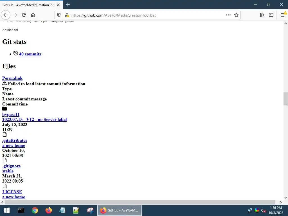Open the .gitignore file link
Image resolution: width=288 pixels, height=216 pixels.
coord(11,166)
